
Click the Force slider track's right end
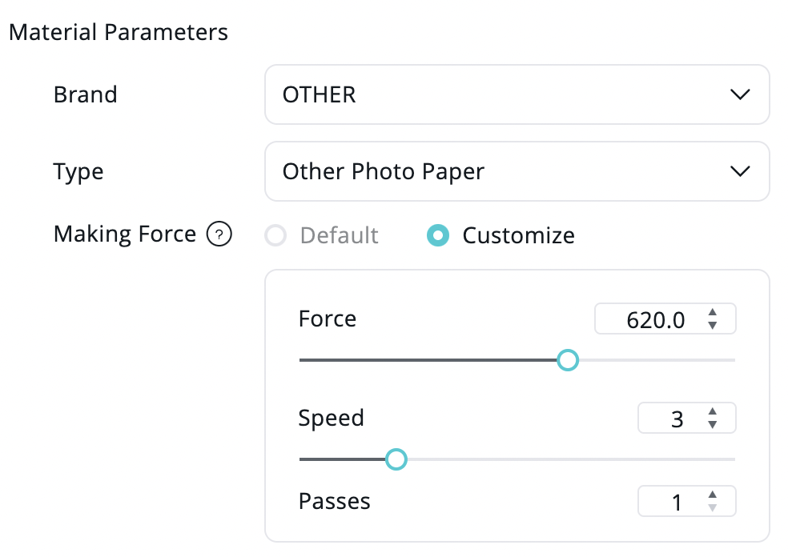(x=732, y=360)
